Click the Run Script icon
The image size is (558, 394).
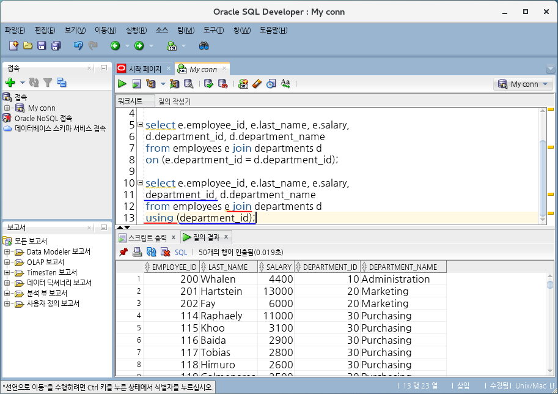pyautogui.click(x=136, y=84)
